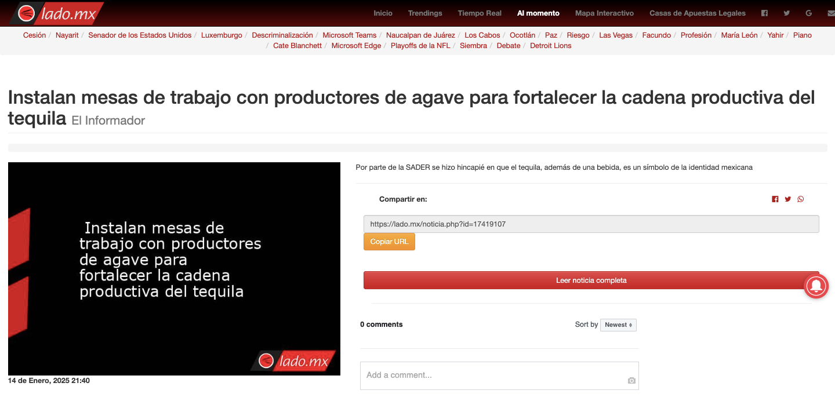Click the article URL text field
This screenshot has width=835, height=401.
coord(591,224)
